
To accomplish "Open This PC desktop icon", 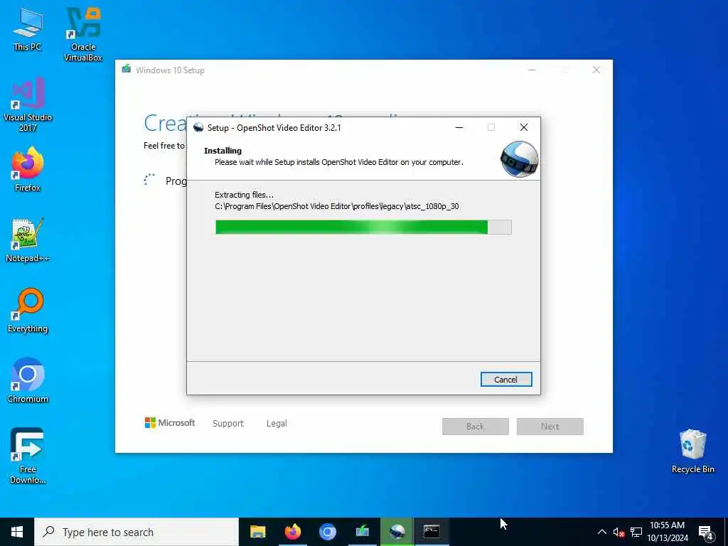I will point(28,29).
